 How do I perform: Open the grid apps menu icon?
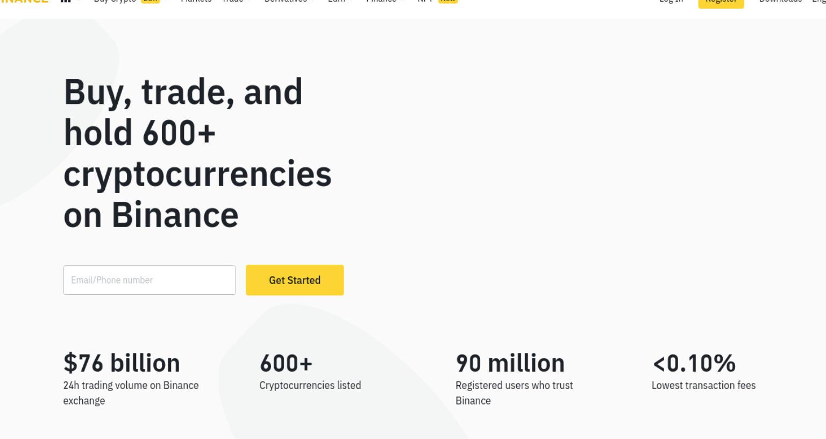point(66,2)
